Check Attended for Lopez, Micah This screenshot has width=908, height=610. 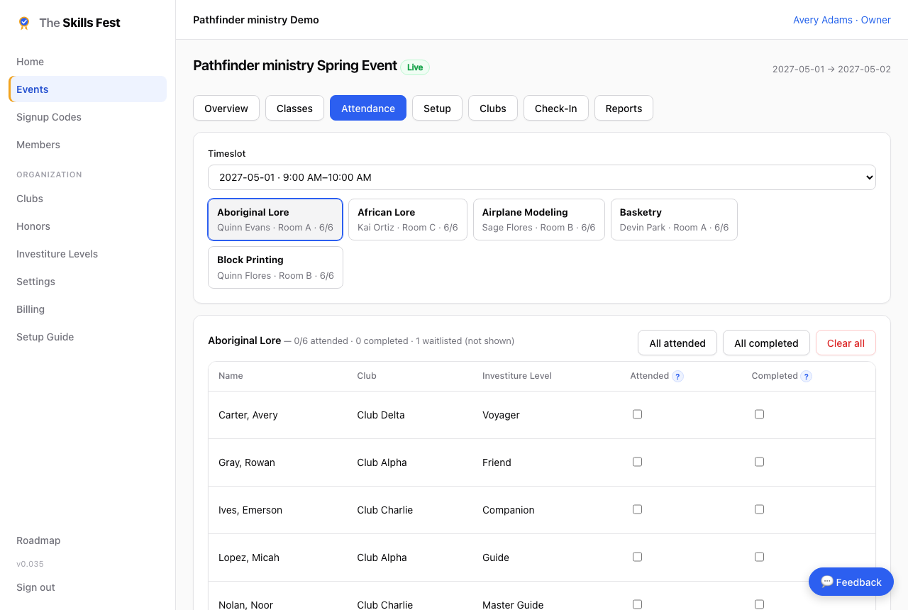637,557
